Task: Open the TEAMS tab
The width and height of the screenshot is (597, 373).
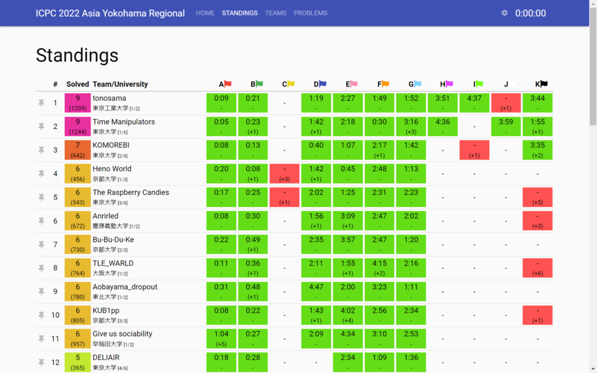Action: coord(276,13)
